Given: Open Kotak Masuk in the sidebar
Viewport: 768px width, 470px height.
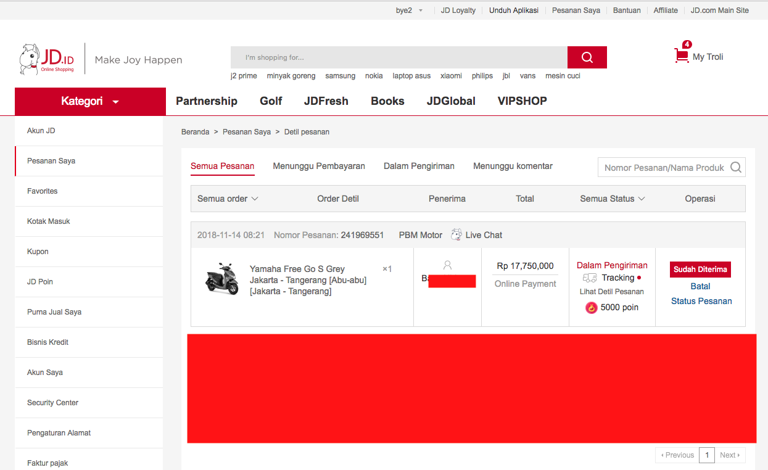Looking at the screenshot, I should 89,221.
